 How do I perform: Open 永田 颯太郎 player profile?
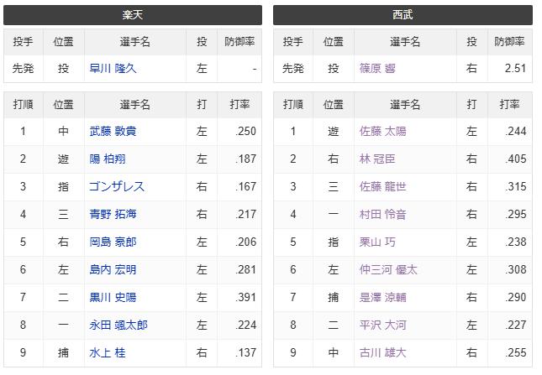click(x=118, y=325)
